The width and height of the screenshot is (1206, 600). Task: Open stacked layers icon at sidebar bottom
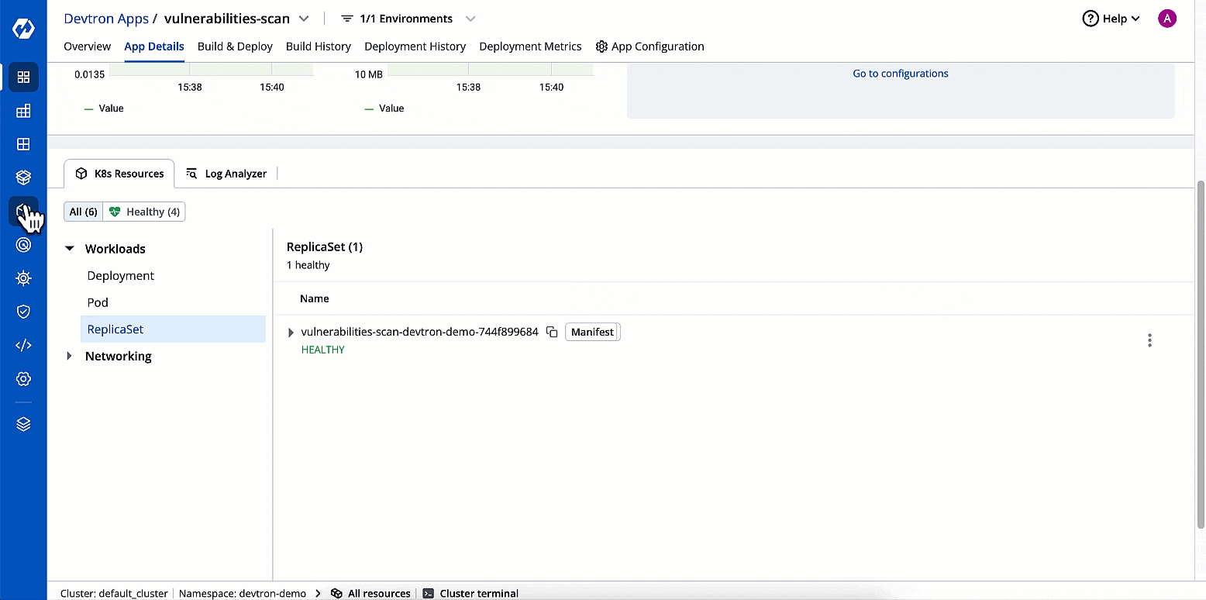point(23,424)
